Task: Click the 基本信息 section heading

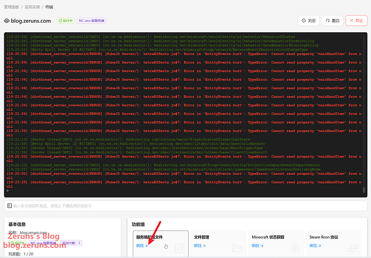Action: pyautogui.click(x=17, y=224)
